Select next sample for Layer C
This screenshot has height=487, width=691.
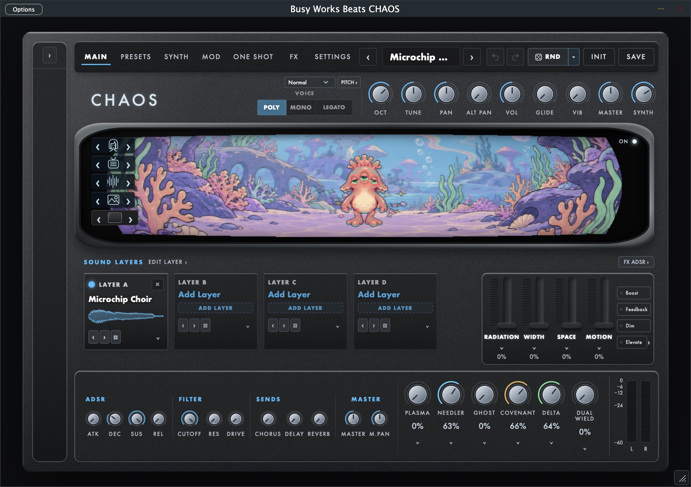284,326
